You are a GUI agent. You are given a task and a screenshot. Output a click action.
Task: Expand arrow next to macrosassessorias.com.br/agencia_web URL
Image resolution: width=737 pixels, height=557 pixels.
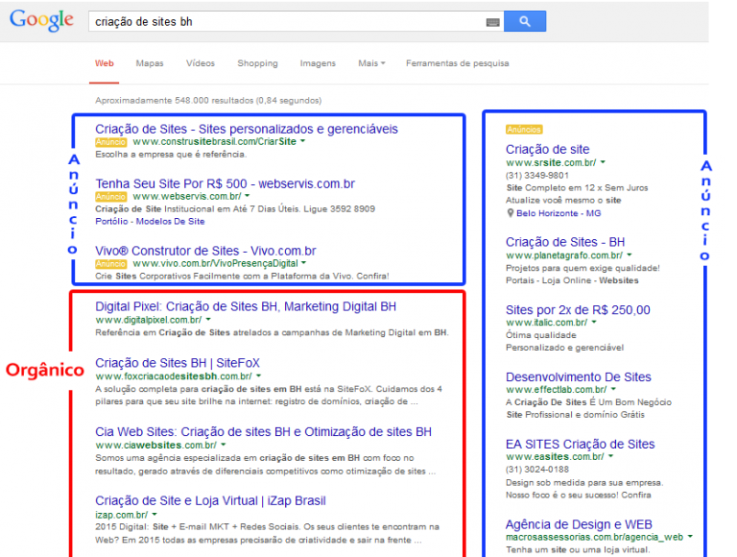pos(690,536)
